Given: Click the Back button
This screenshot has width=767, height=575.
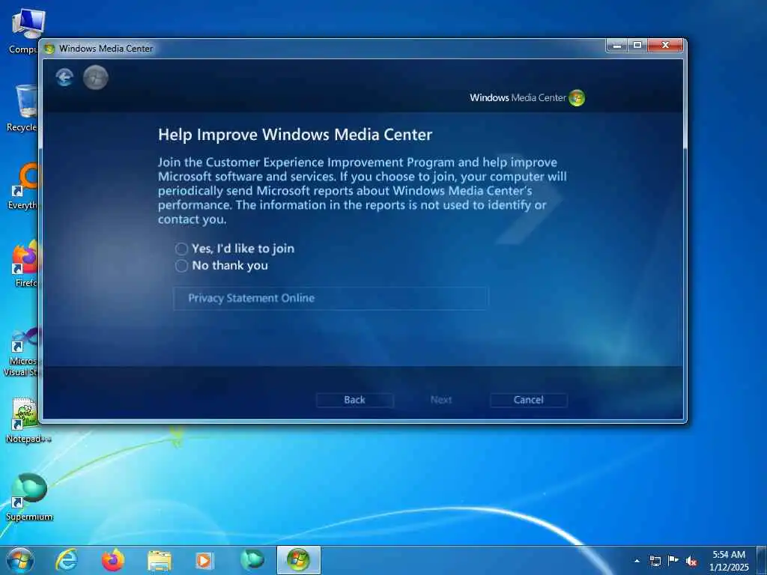Looking at the screenshot, I should point(354,400).
